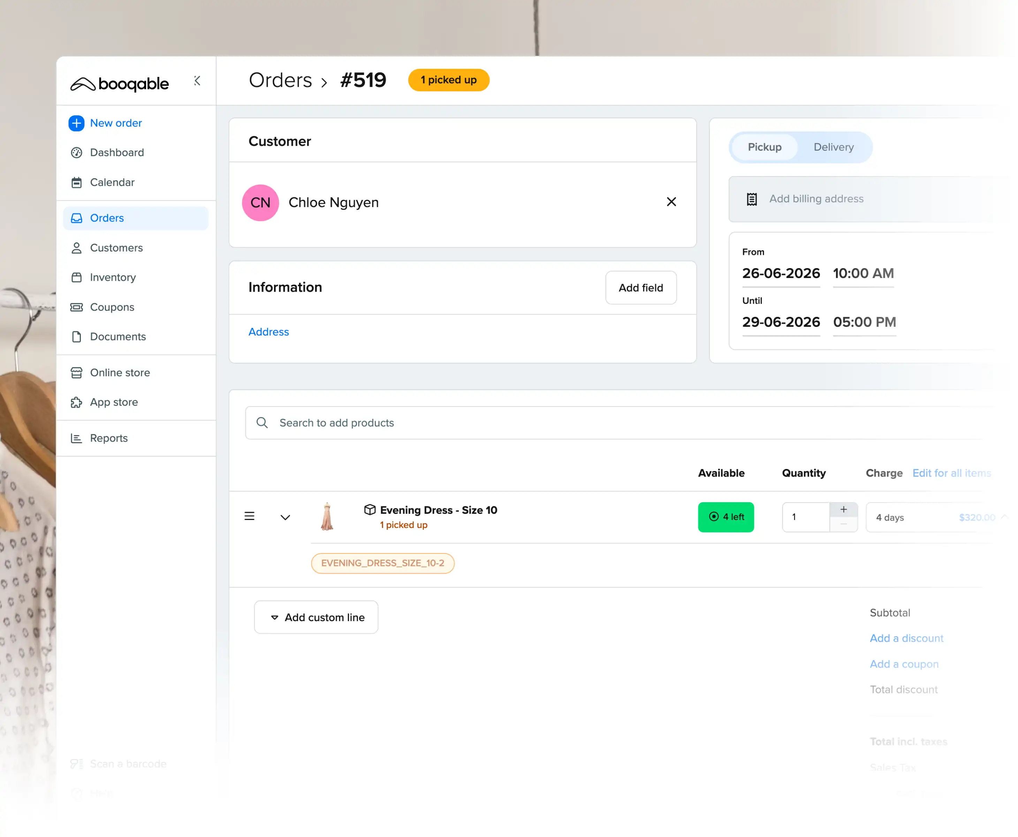Increase Evening Dress quantity with plus
1018x837 pixels.
coord(844,510)
